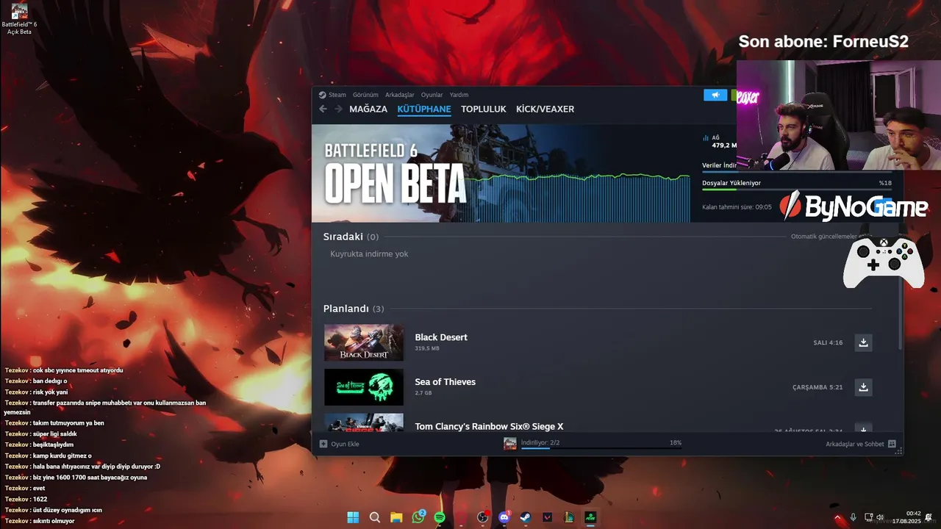
Task: Open the Görünüm menu
Action: pos(365,95)
